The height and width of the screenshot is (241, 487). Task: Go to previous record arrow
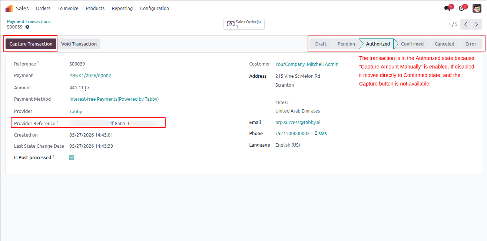[466, 24]
